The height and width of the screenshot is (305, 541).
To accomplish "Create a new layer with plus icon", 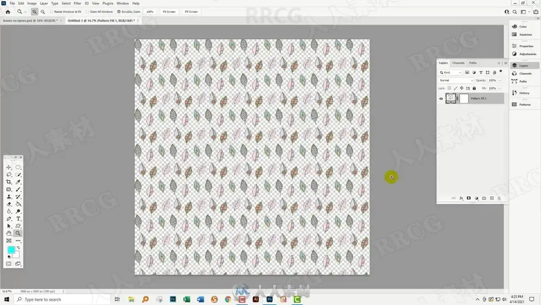I will (492, 198).
